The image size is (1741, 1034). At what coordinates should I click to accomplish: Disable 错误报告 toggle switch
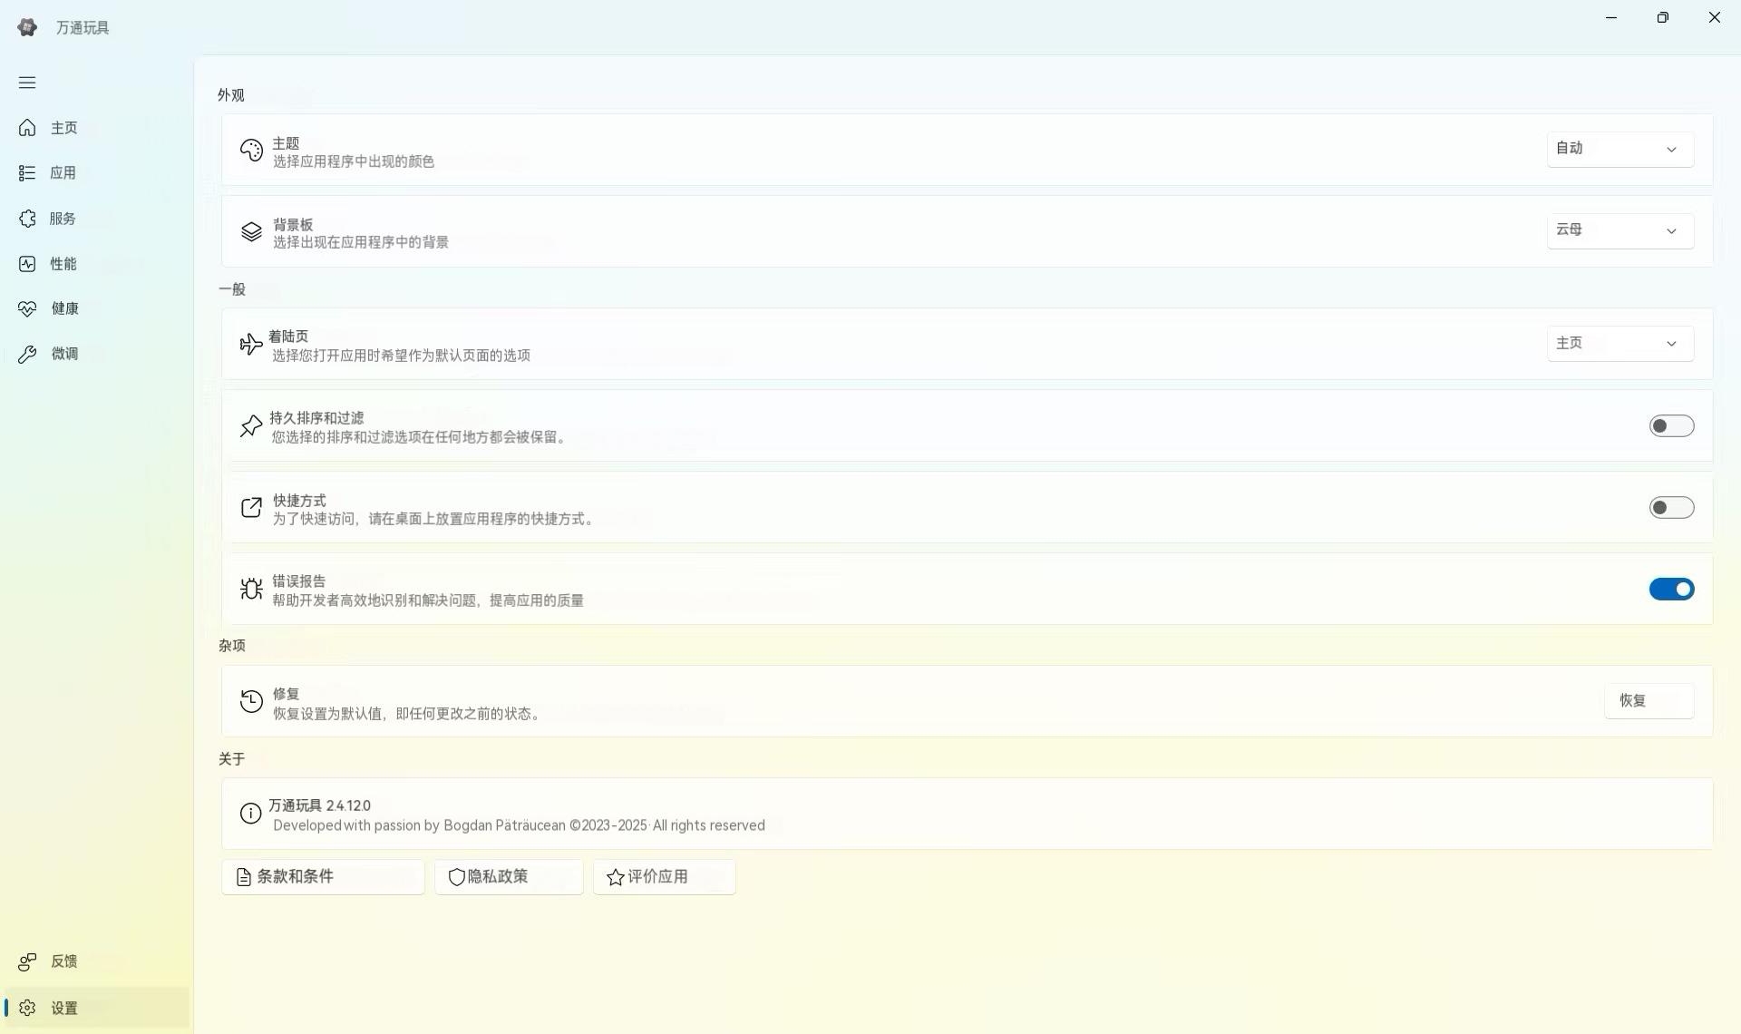pos(1670,590)
